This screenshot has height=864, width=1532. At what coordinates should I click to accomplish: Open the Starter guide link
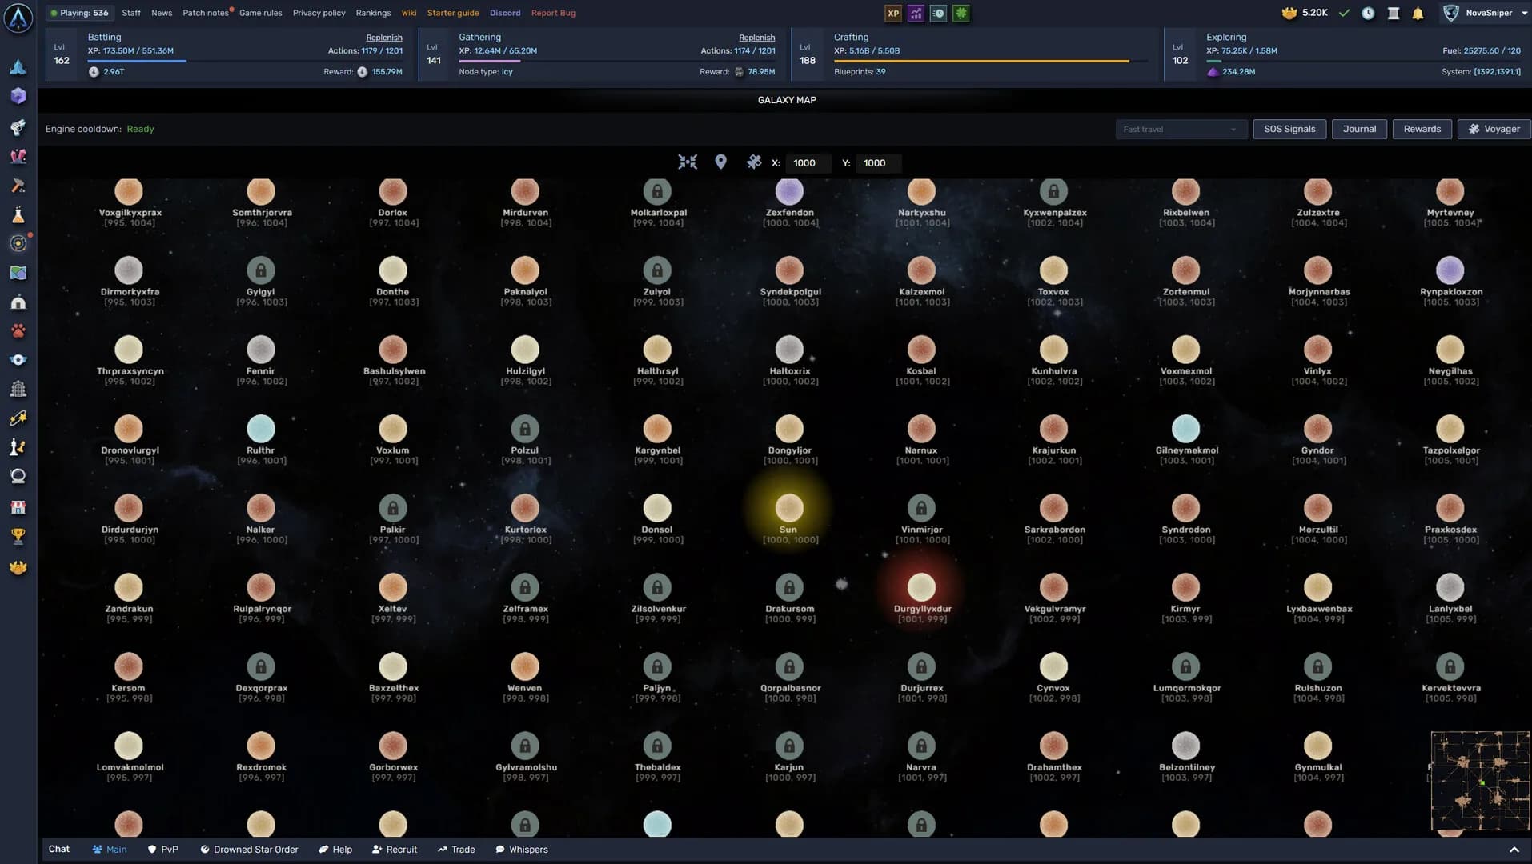453,13
